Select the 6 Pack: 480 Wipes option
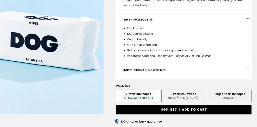257x127 pixels. coord(138,96)
